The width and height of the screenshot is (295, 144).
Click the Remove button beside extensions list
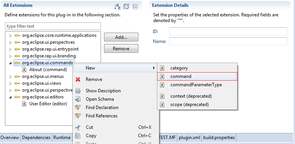[121, 49]
